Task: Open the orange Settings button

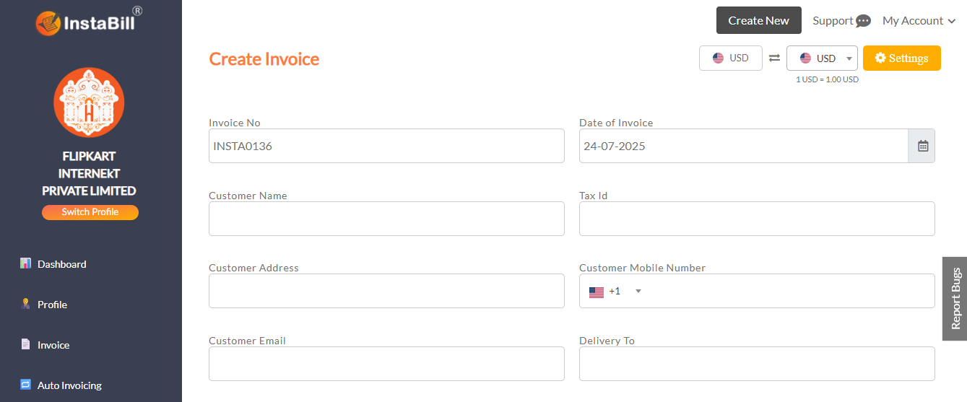Action: 901,58
